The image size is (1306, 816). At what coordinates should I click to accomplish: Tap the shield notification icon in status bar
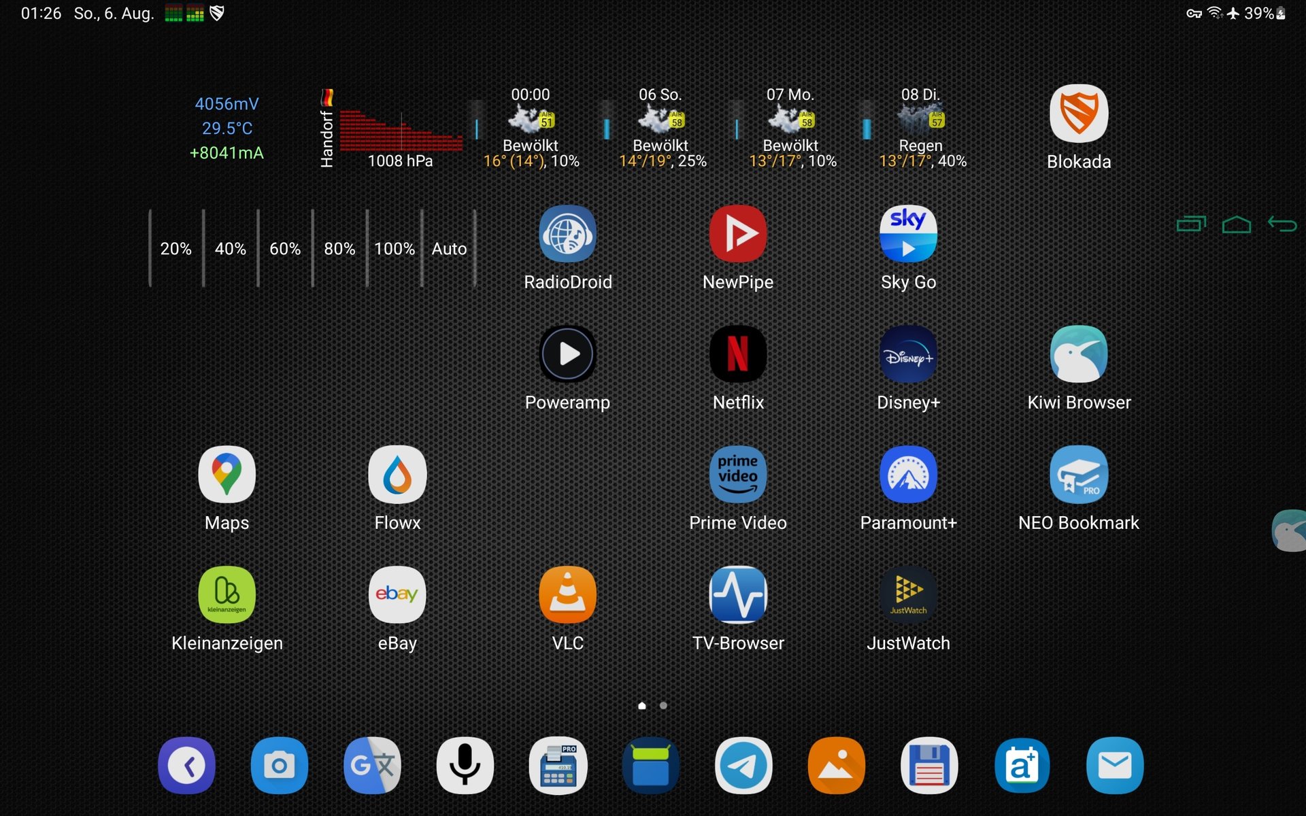pyautogui.click(x=217, y=14)
